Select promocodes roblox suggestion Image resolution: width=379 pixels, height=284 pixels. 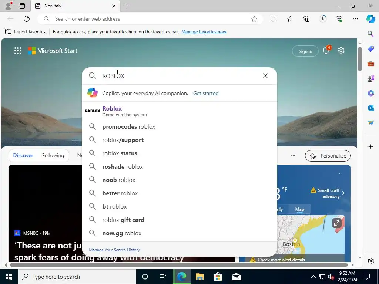coord(180,126)
